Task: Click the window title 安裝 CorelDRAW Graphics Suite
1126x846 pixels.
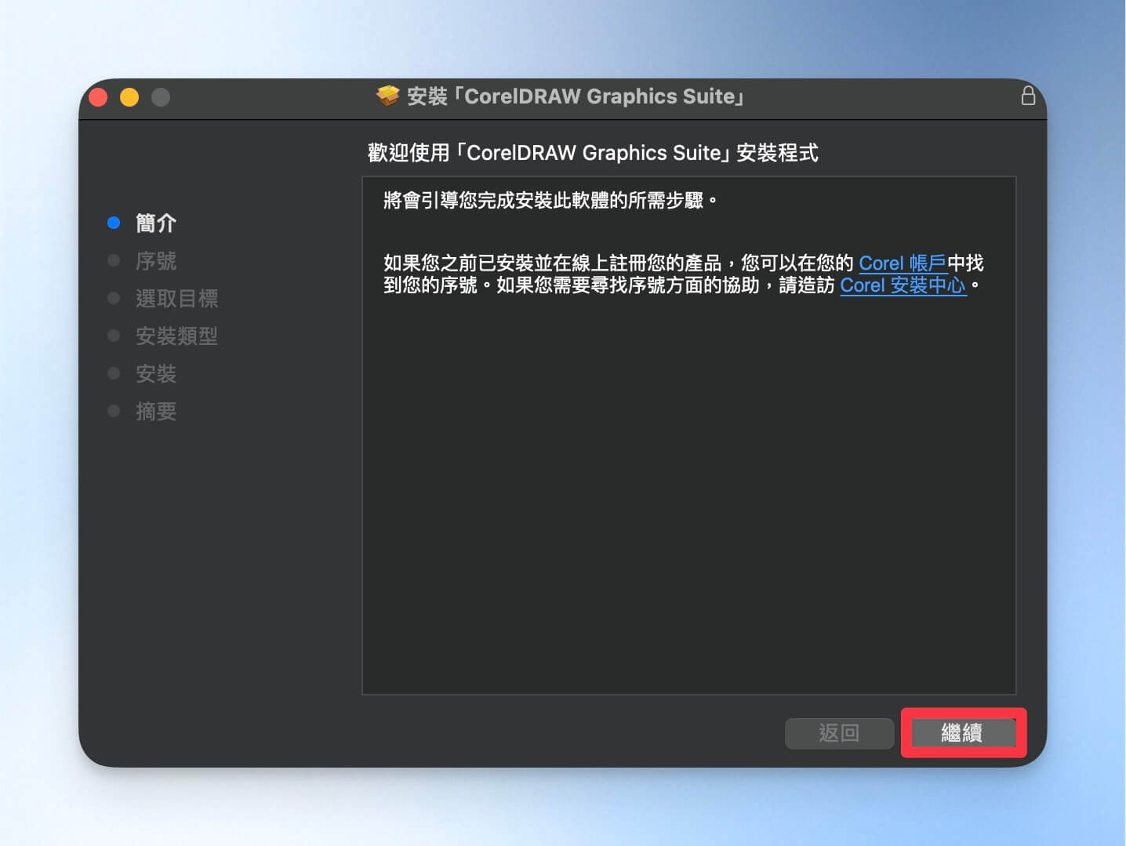Action: [x=575, y=96]
